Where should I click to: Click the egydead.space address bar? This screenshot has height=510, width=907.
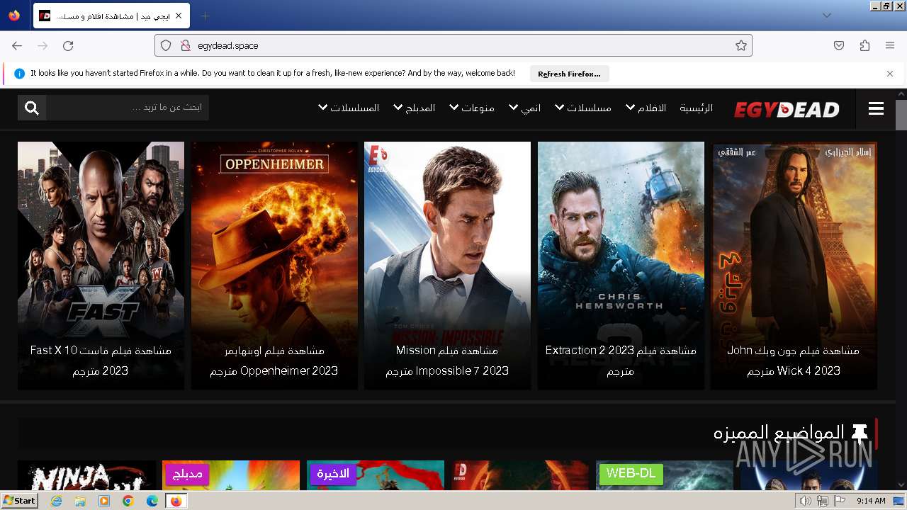pyautogui.click(x=453, y=45)
